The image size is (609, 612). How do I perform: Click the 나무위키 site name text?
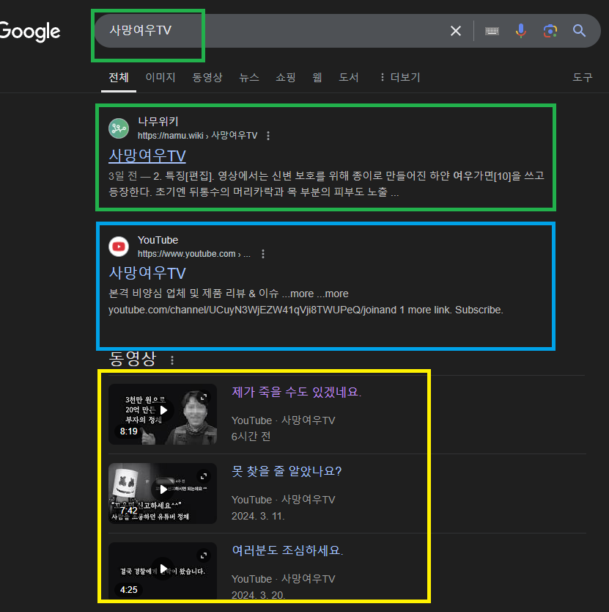(158, 121)
